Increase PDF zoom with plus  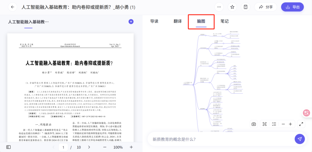click(x=131, y=147)
